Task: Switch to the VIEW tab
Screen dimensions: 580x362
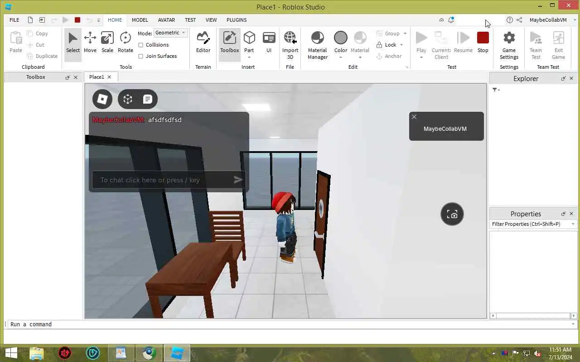Action: (211, 20)
